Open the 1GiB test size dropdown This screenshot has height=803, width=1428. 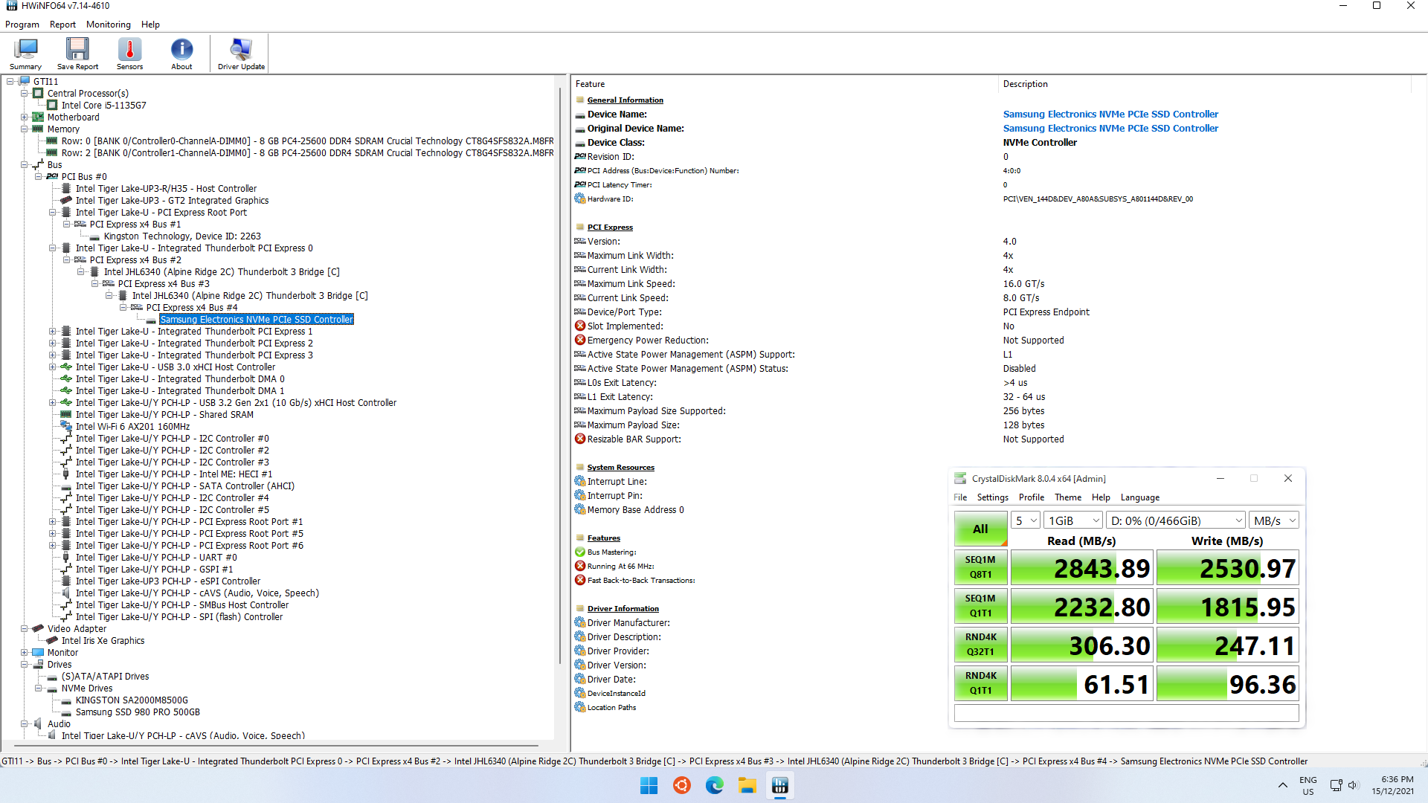coord(1073,520)
